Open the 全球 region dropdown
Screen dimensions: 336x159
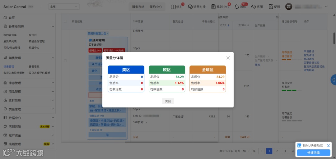(64, 7)
